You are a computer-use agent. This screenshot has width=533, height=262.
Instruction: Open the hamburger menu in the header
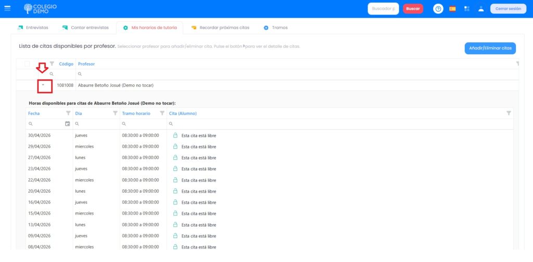click(7, 9)
